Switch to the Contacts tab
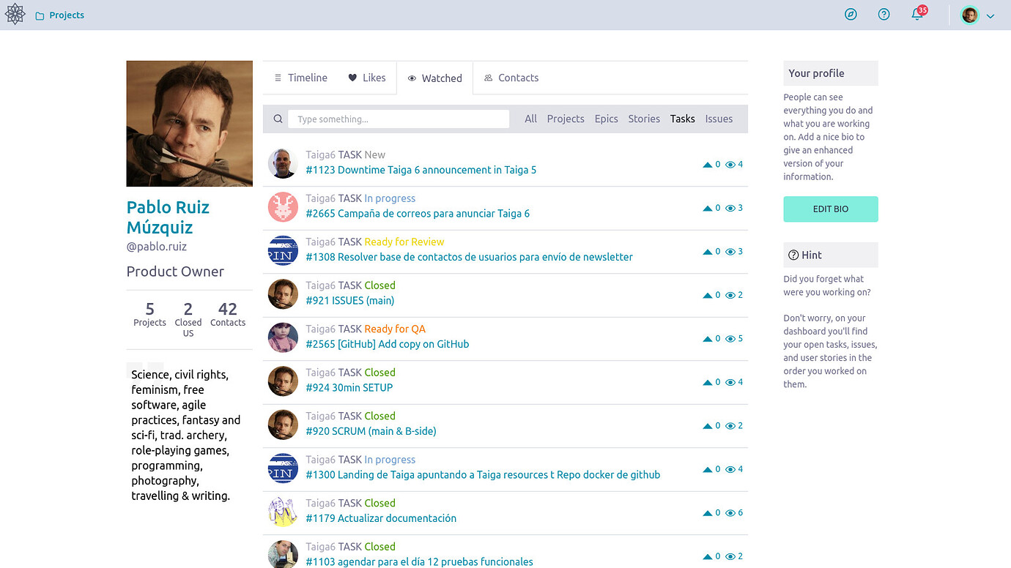Screen dimensions: 1011x568 click(511, 78)
